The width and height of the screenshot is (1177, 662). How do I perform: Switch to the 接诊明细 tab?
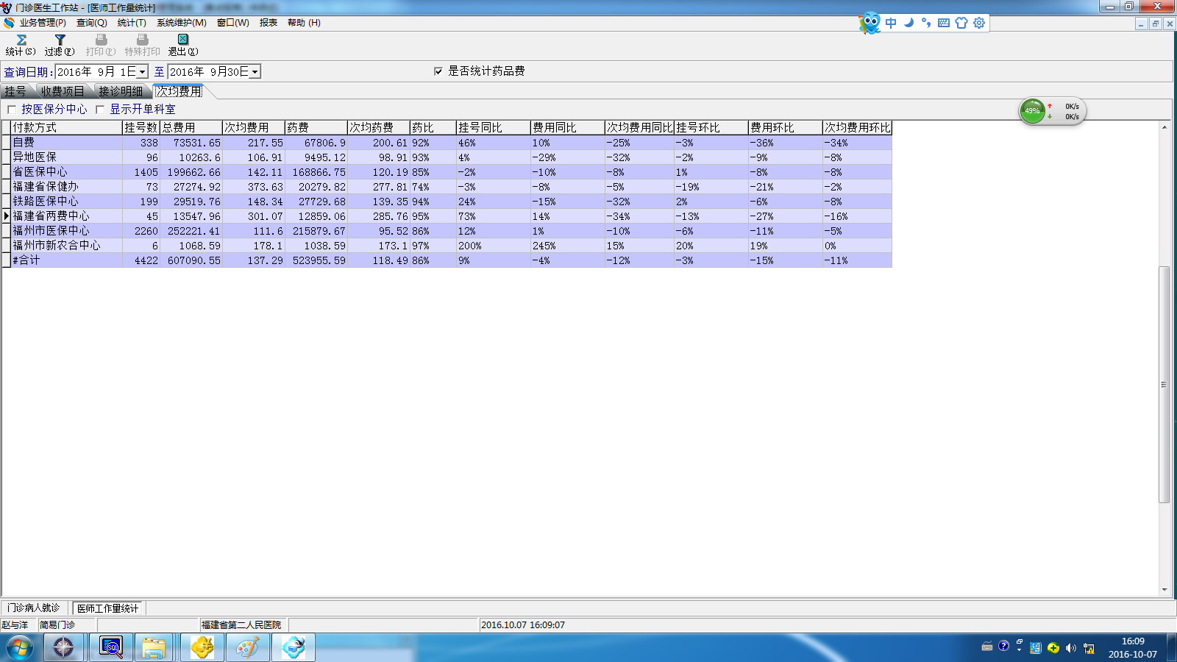(121, 91)
